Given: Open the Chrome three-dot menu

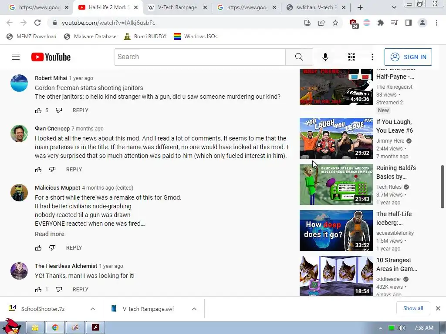Looking at the screenshot, I should pyautogui.click(x=436, y=23).
